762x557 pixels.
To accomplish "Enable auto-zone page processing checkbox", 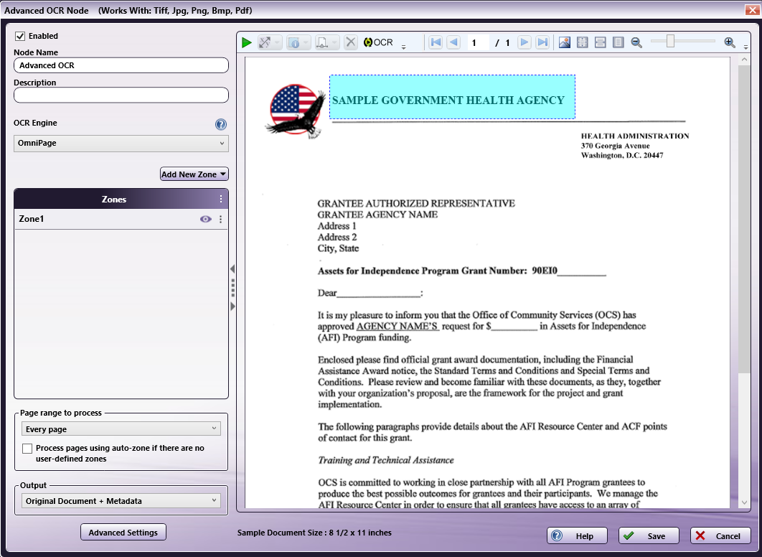I will [x=27, y=449].
